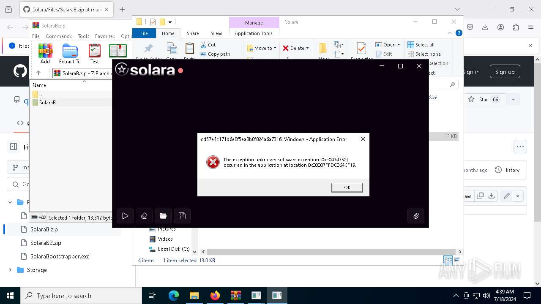Select Local Disk (C:) in Explorer navigation

tap(173, 249)
